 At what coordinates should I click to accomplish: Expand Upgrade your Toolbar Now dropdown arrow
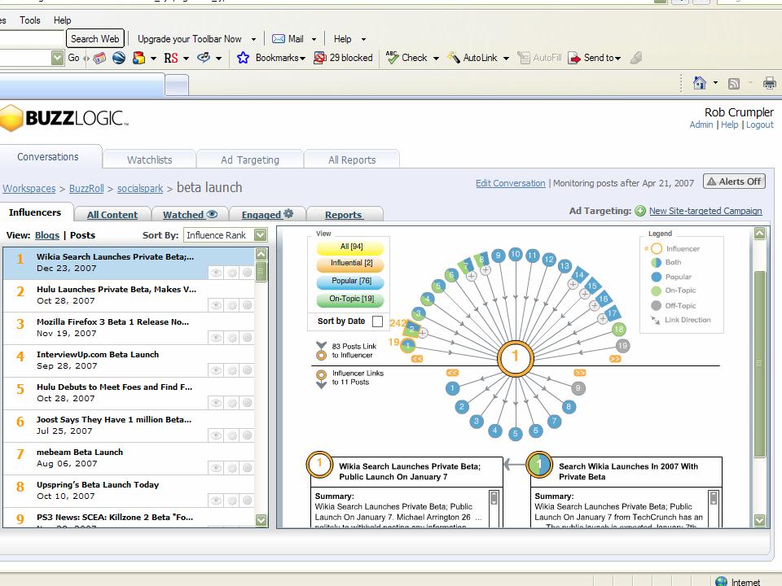pos(253,38)
